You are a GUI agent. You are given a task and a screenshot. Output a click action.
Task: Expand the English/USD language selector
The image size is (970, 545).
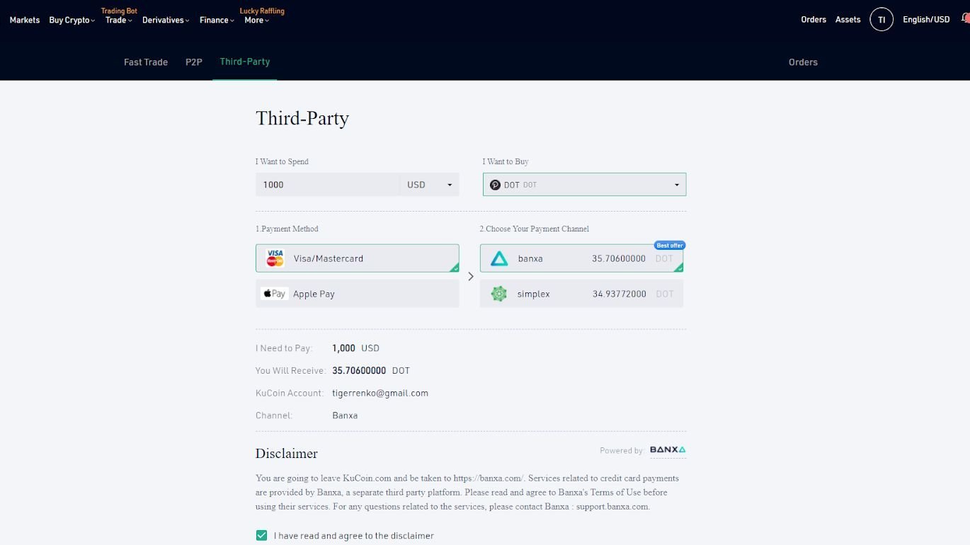(x=925, y=19)
